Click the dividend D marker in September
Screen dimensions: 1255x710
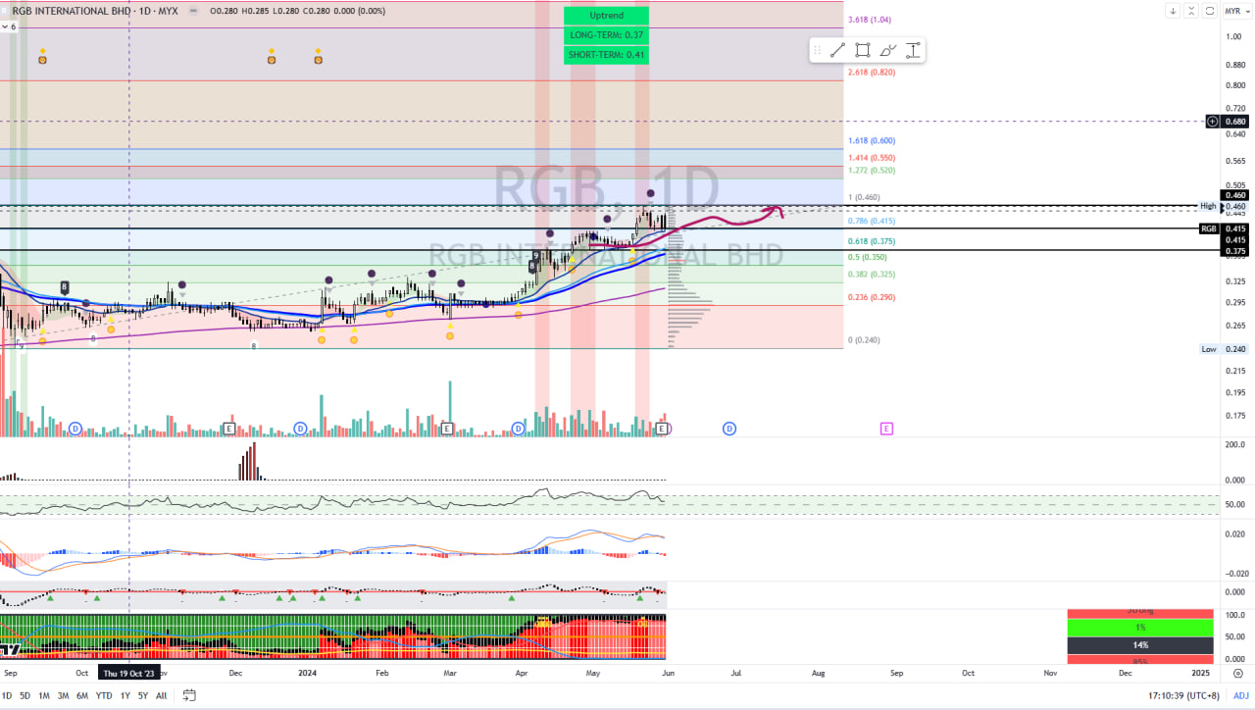pos(75,429)
